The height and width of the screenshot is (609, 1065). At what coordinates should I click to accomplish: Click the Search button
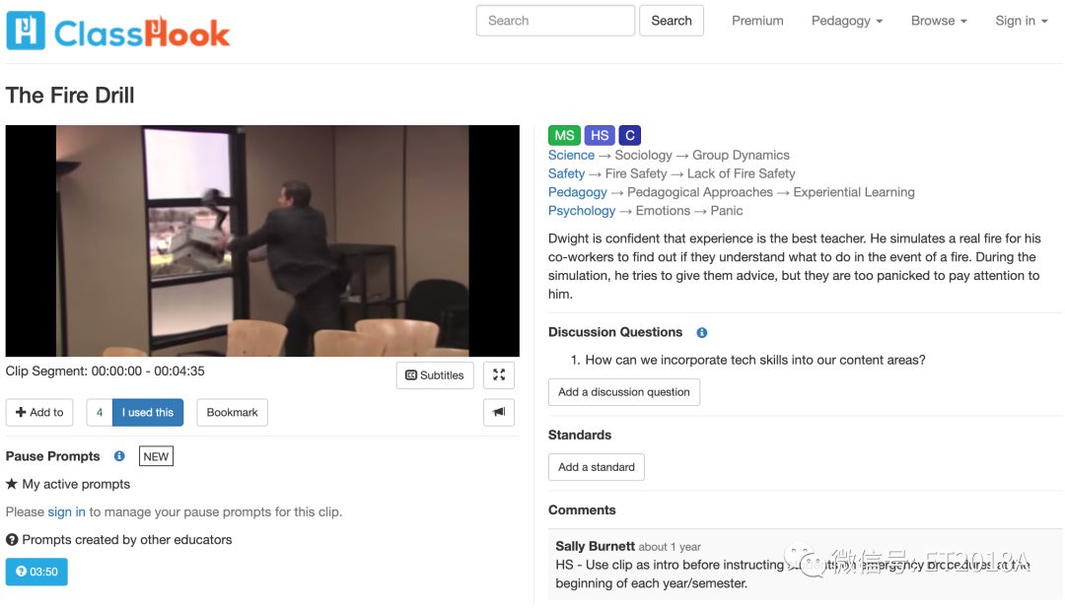pos(672,21)
